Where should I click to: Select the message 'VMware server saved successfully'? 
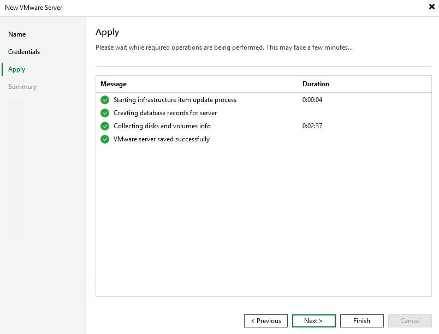pos(161,139)
